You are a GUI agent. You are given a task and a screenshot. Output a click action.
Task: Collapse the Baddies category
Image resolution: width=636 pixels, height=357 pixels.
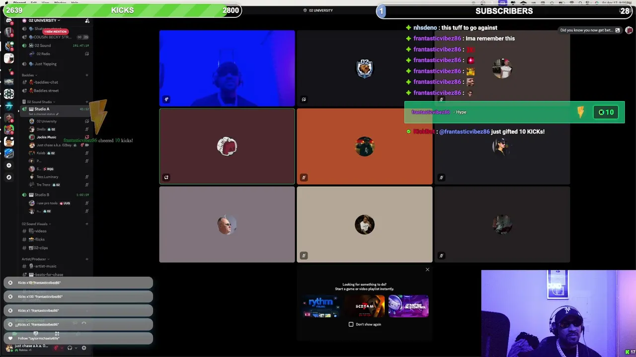[x=28, y=75]
